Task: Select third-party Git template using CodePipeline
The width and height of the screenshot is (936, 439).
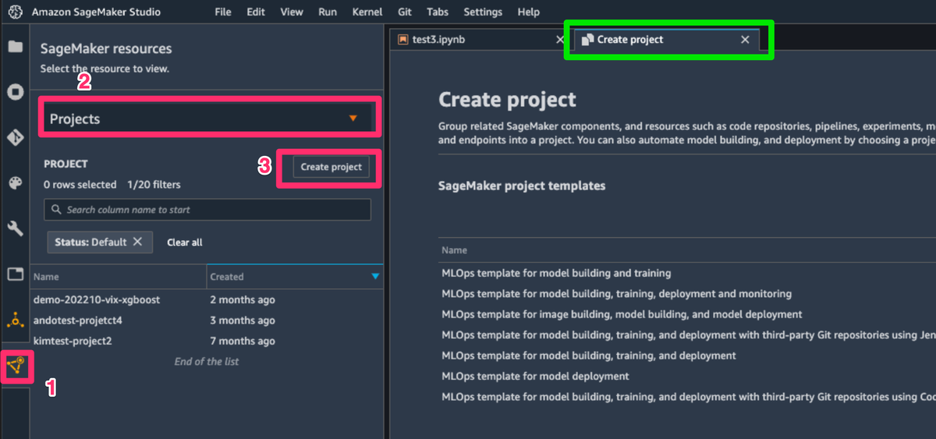Action: [689, 397]
